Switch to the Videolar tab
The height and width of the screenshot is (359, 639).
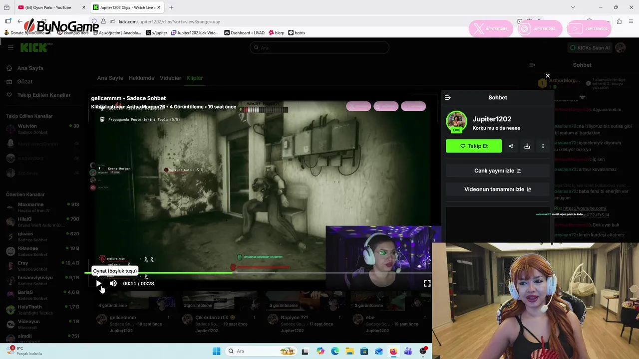pyautogui.click(x=170, y=78)
